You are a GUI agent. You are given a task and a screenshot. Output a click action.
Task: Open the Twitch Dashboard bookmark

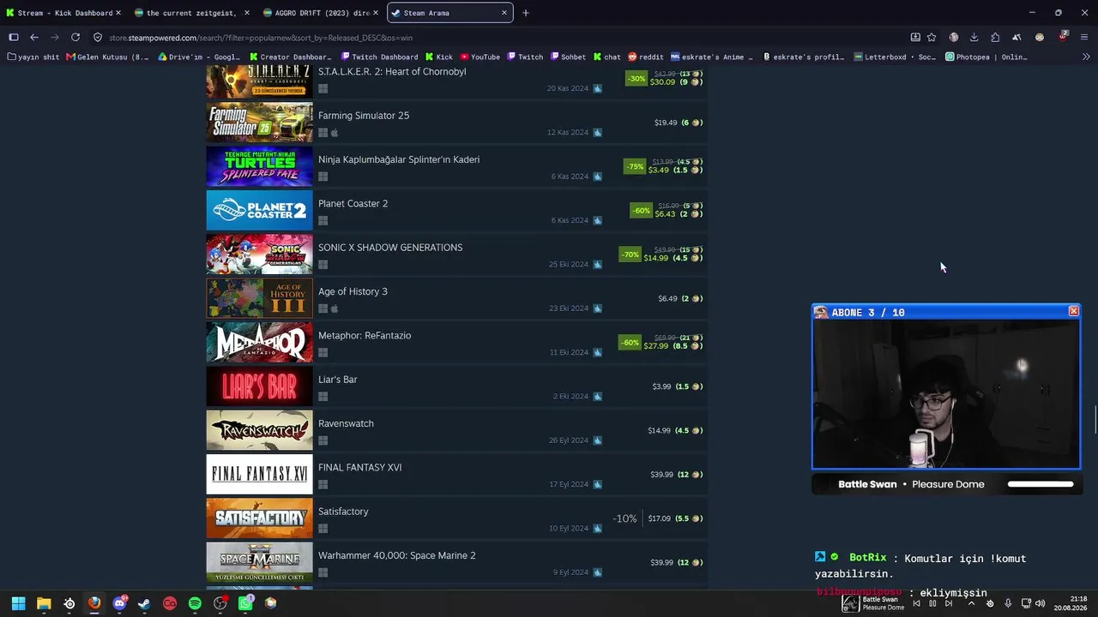pyautogui.click(x=379, y=57)
